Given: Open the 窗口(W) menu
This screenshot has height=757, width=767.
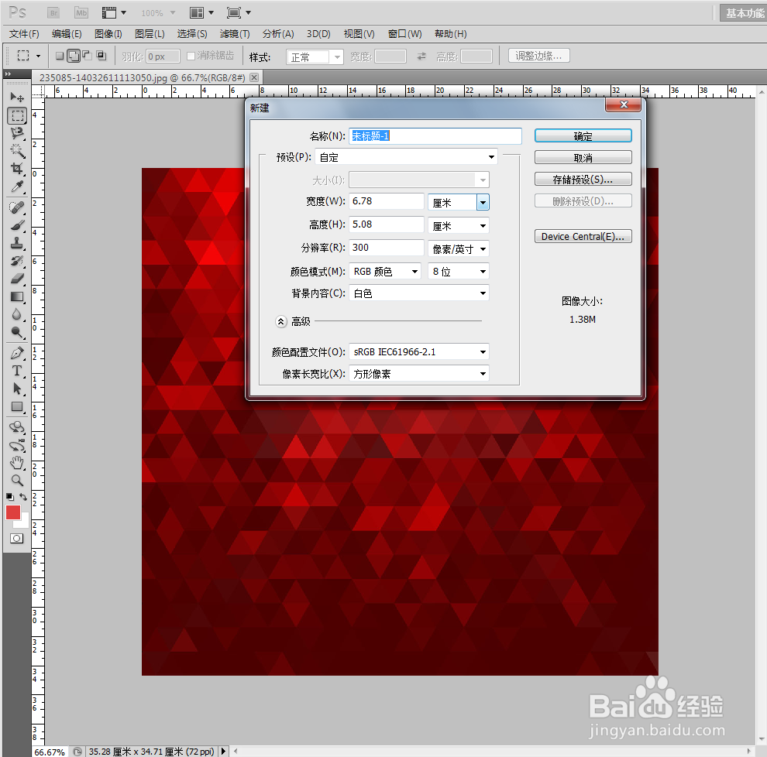Looking at the screenshot, I should coord(404,34).
